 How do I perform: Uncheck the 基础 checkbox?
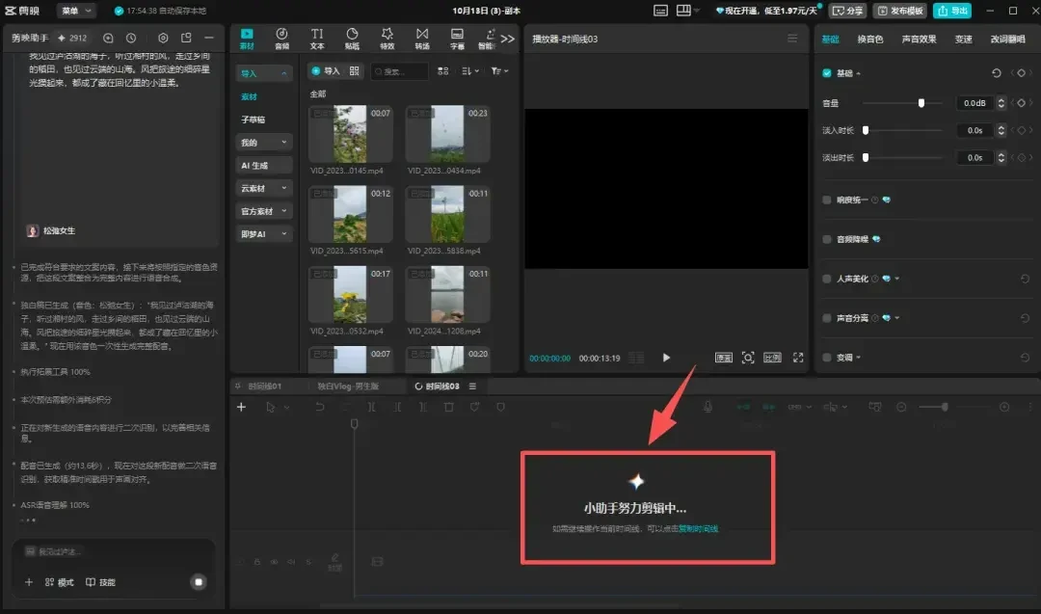(x=827, y=73)
